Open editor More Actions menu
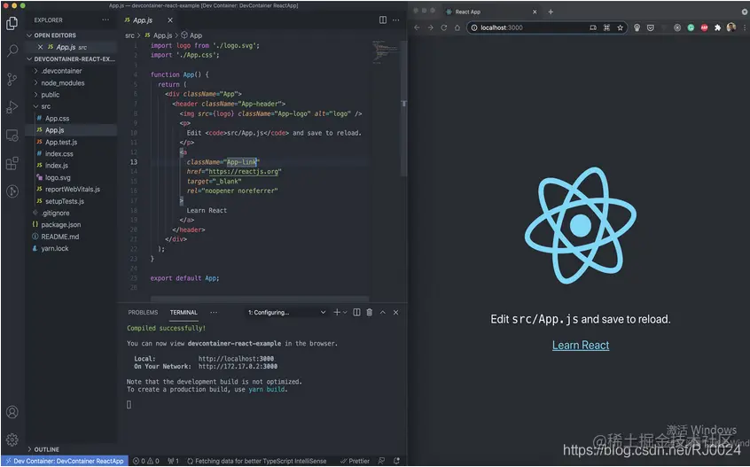Viewport: 750px width, 467px height. (396, 20)
